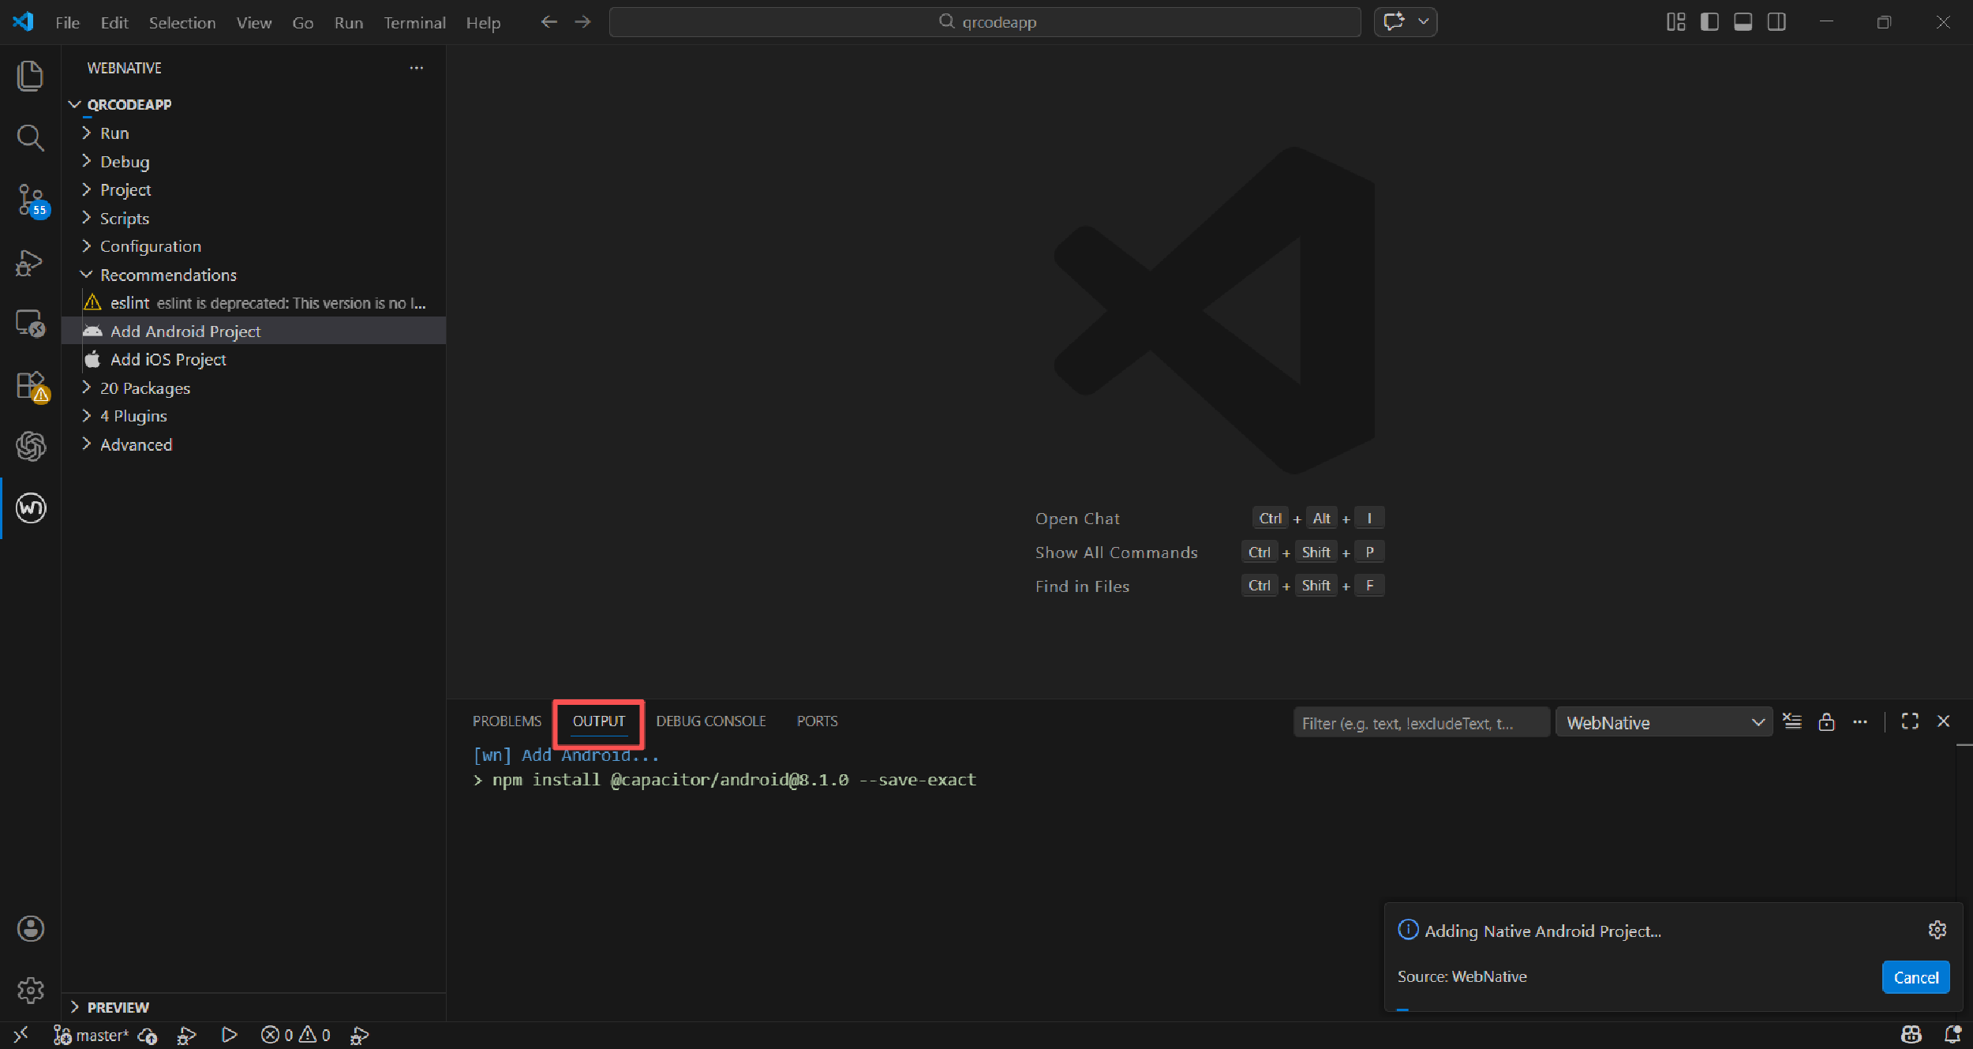Expand the PREVIEW section
Image resolution: width=1973 pixels, height=1049 pixels.
click(75, 1007)
